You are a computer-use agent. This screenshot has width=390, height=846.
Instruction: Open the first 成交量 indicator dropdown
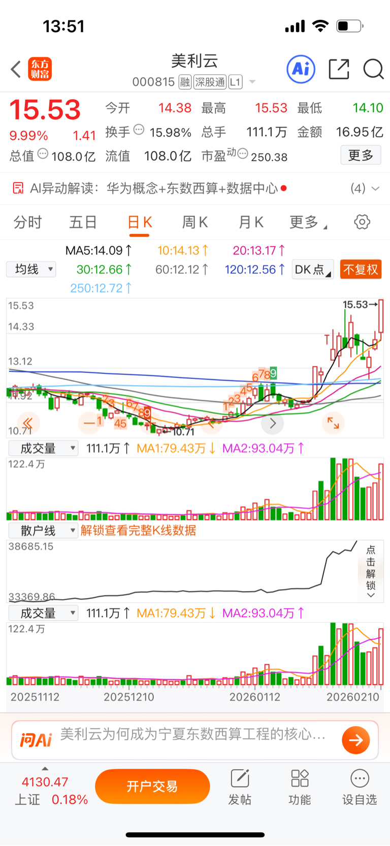(x=43, y=448)
